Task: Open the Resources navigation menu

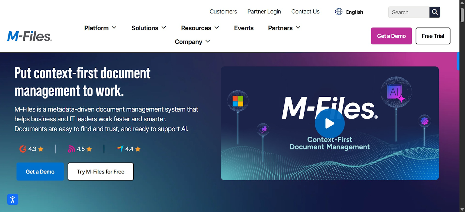Action: pos(200,28)
